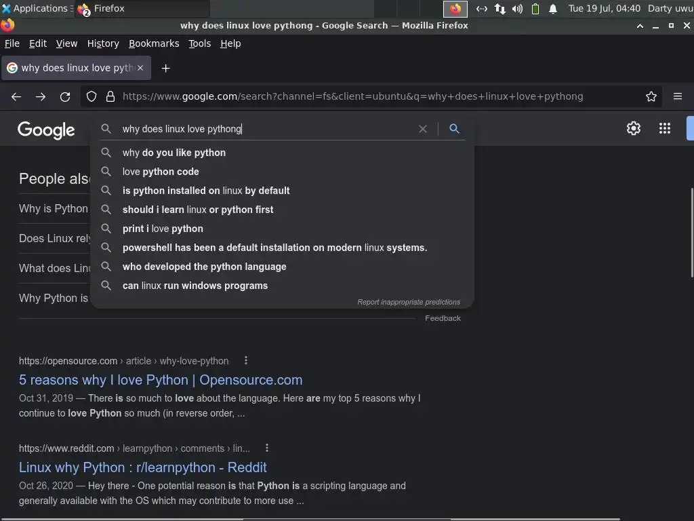Open Google quick settings gear
The width and height of the screenshot is (694, 521).
634,128
